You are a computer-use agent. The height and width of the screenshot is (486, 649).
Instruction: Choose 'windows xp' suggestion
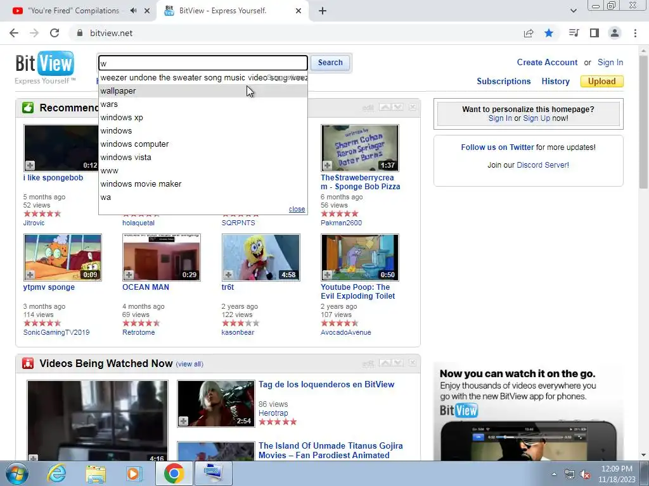coord(203,117)
